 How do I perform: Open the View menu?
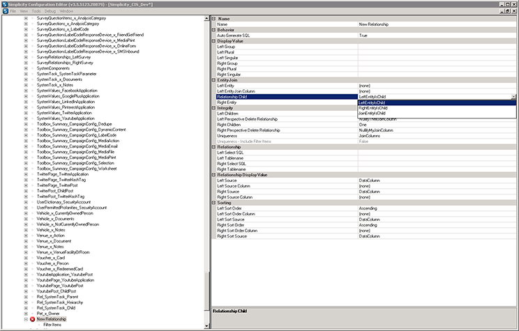24,11
